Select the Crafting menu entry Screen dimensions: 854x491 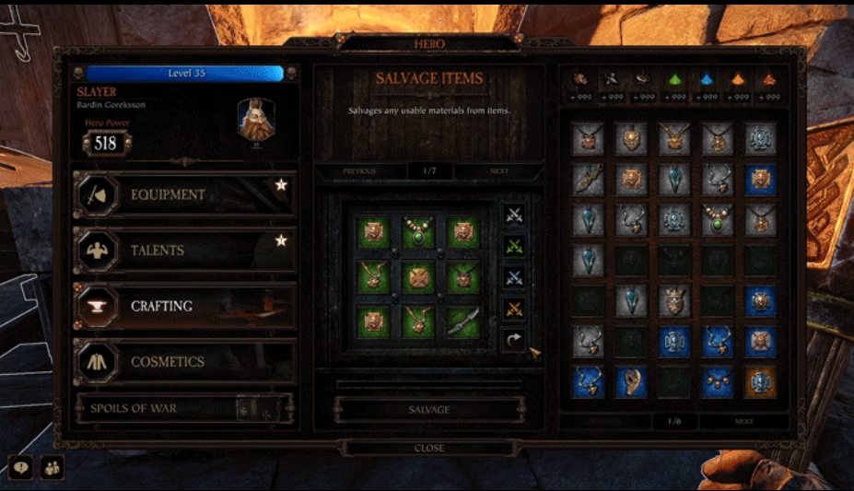[184, 306]
